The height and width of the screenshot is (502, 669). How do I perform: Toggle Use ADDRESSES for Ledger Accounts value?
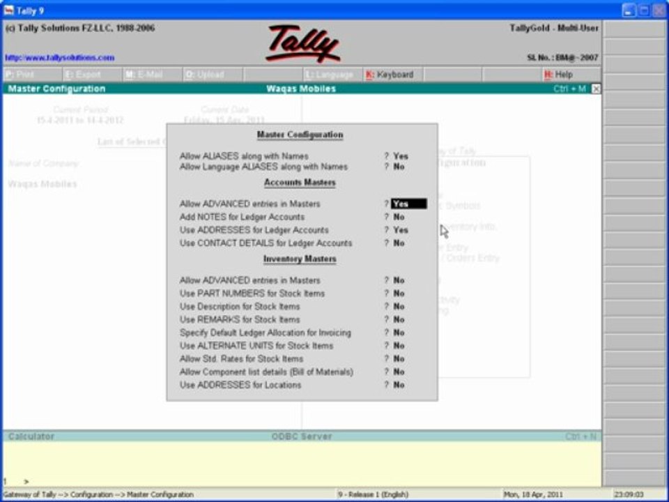[x=401, y=230]
